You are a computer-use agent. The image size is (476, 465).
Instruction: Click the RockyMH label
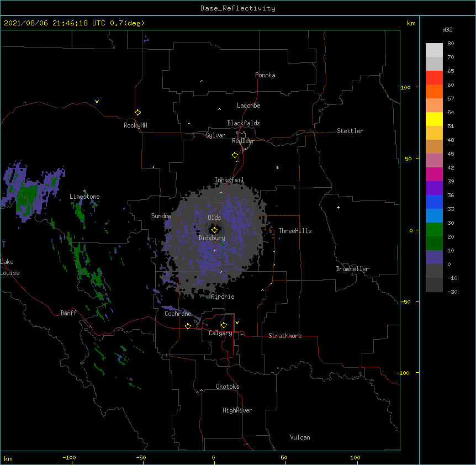(135, 125)
